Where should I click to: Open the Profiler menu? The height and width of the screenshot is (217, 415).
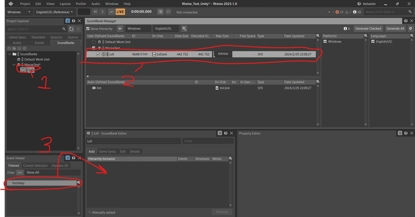(81, 4)
